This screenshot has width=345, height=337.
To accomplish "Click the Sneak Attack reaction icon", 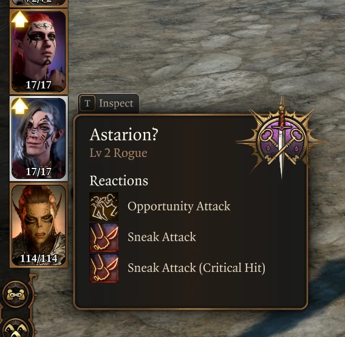I will pos(104,237).
